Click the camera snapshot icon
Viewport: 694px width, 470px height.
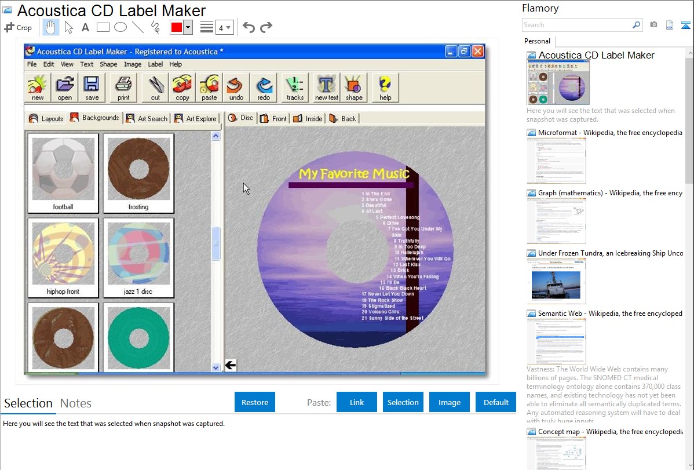(653, 25)
